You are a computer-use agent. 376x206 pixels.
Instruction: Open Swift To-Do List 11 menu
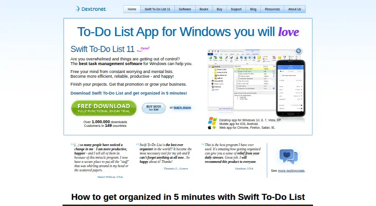tap(157, 9)
